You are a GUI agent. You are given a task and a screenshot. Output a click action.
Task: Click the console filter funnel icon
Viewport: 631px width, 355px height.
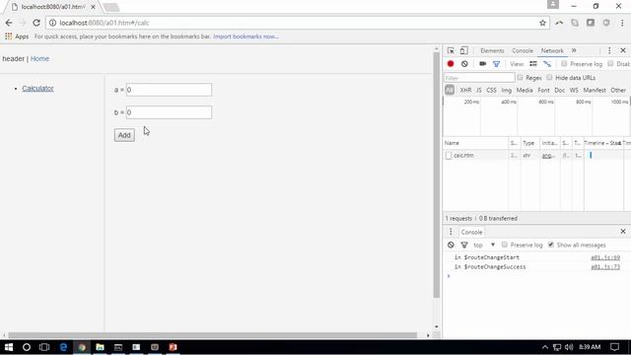tap(464, 245)
